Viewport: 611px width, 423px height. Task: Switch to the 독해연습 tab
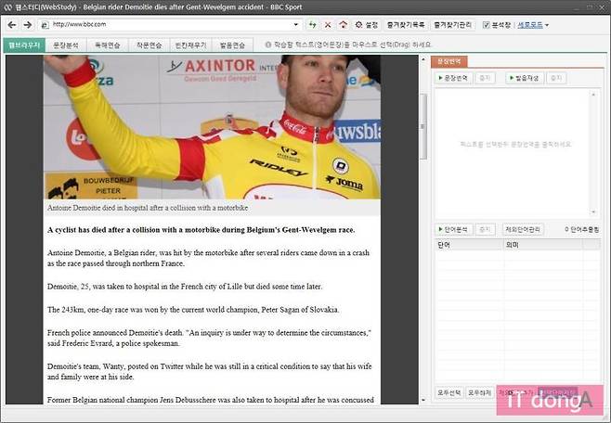[108, 45]
